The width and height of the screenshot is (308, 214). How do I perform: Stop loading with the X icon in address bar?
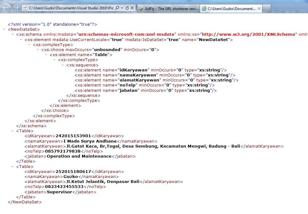coord(132,8)
